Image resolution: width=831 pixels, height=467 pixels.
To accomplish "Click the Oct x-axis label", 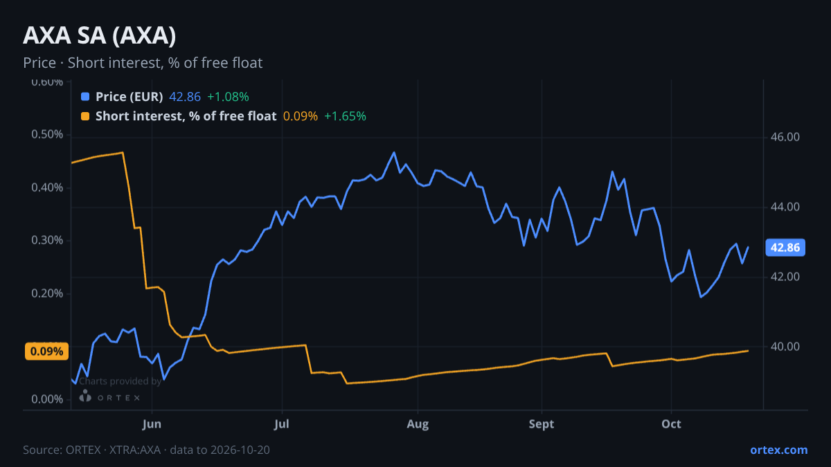I will pos(671,424).
